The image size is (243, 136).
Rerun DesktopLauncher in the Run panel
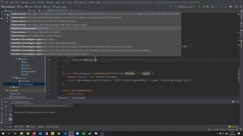[x=6, y=106]
